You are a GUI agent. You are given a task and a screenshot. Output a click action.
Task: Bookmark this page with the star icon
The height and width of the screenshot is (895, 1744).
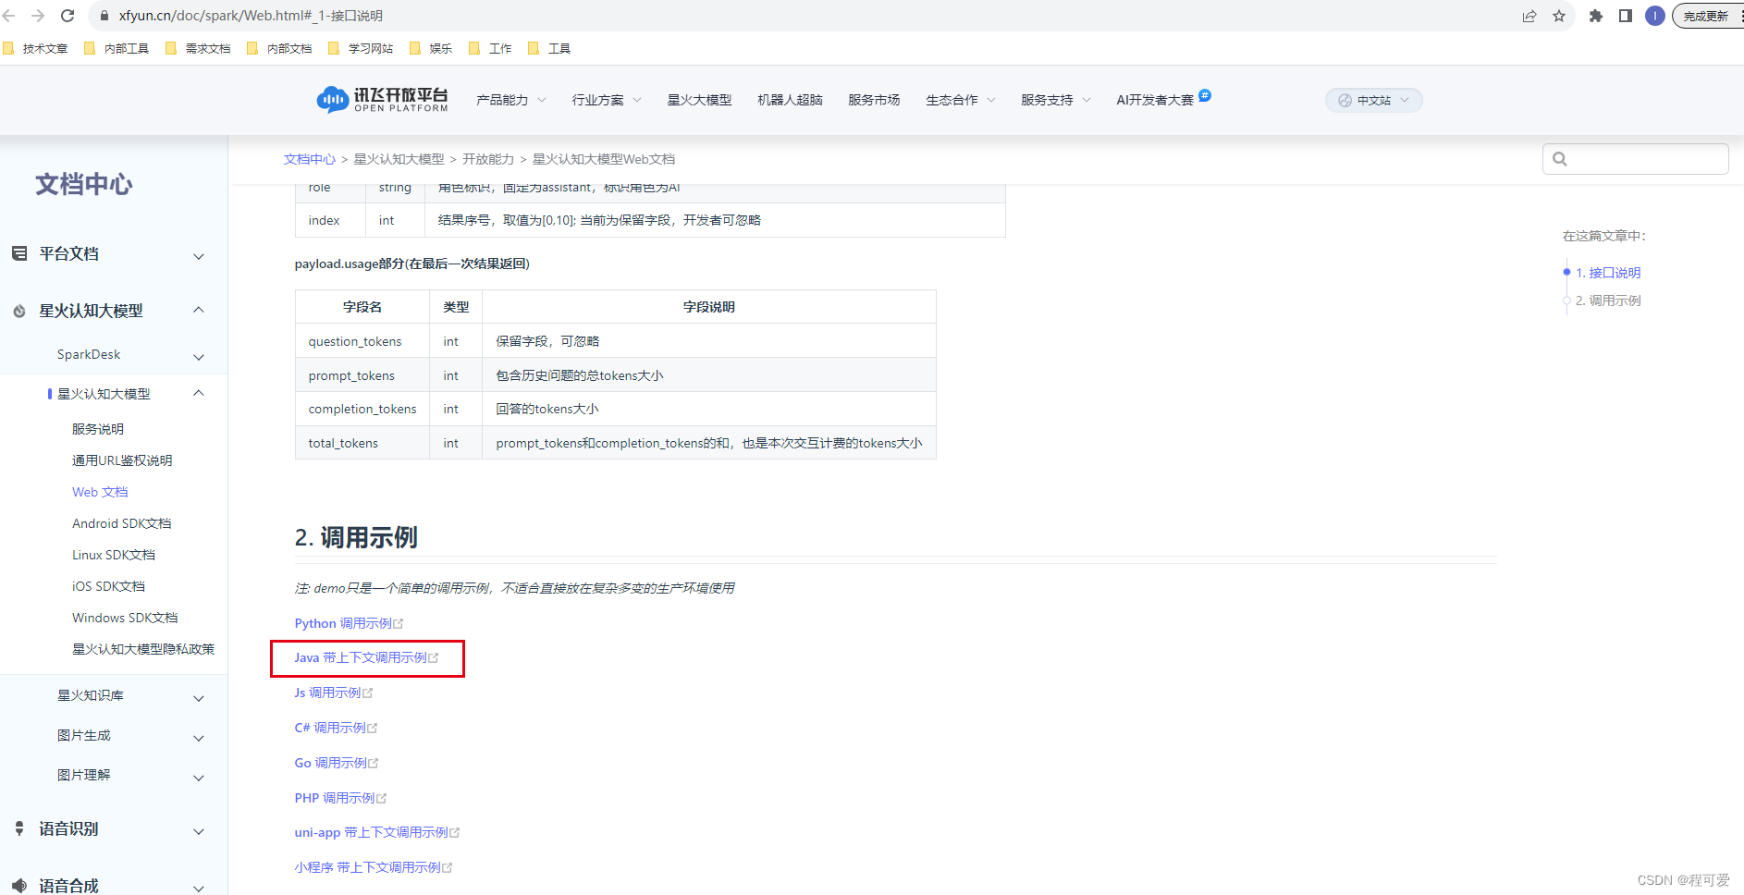1559,16
